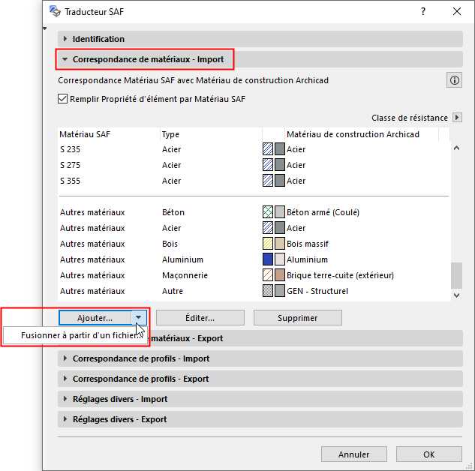Screen dimensions: 475x471
Task: Click the hatch fill icon in row S 275
Action: (x=268, y=165)
